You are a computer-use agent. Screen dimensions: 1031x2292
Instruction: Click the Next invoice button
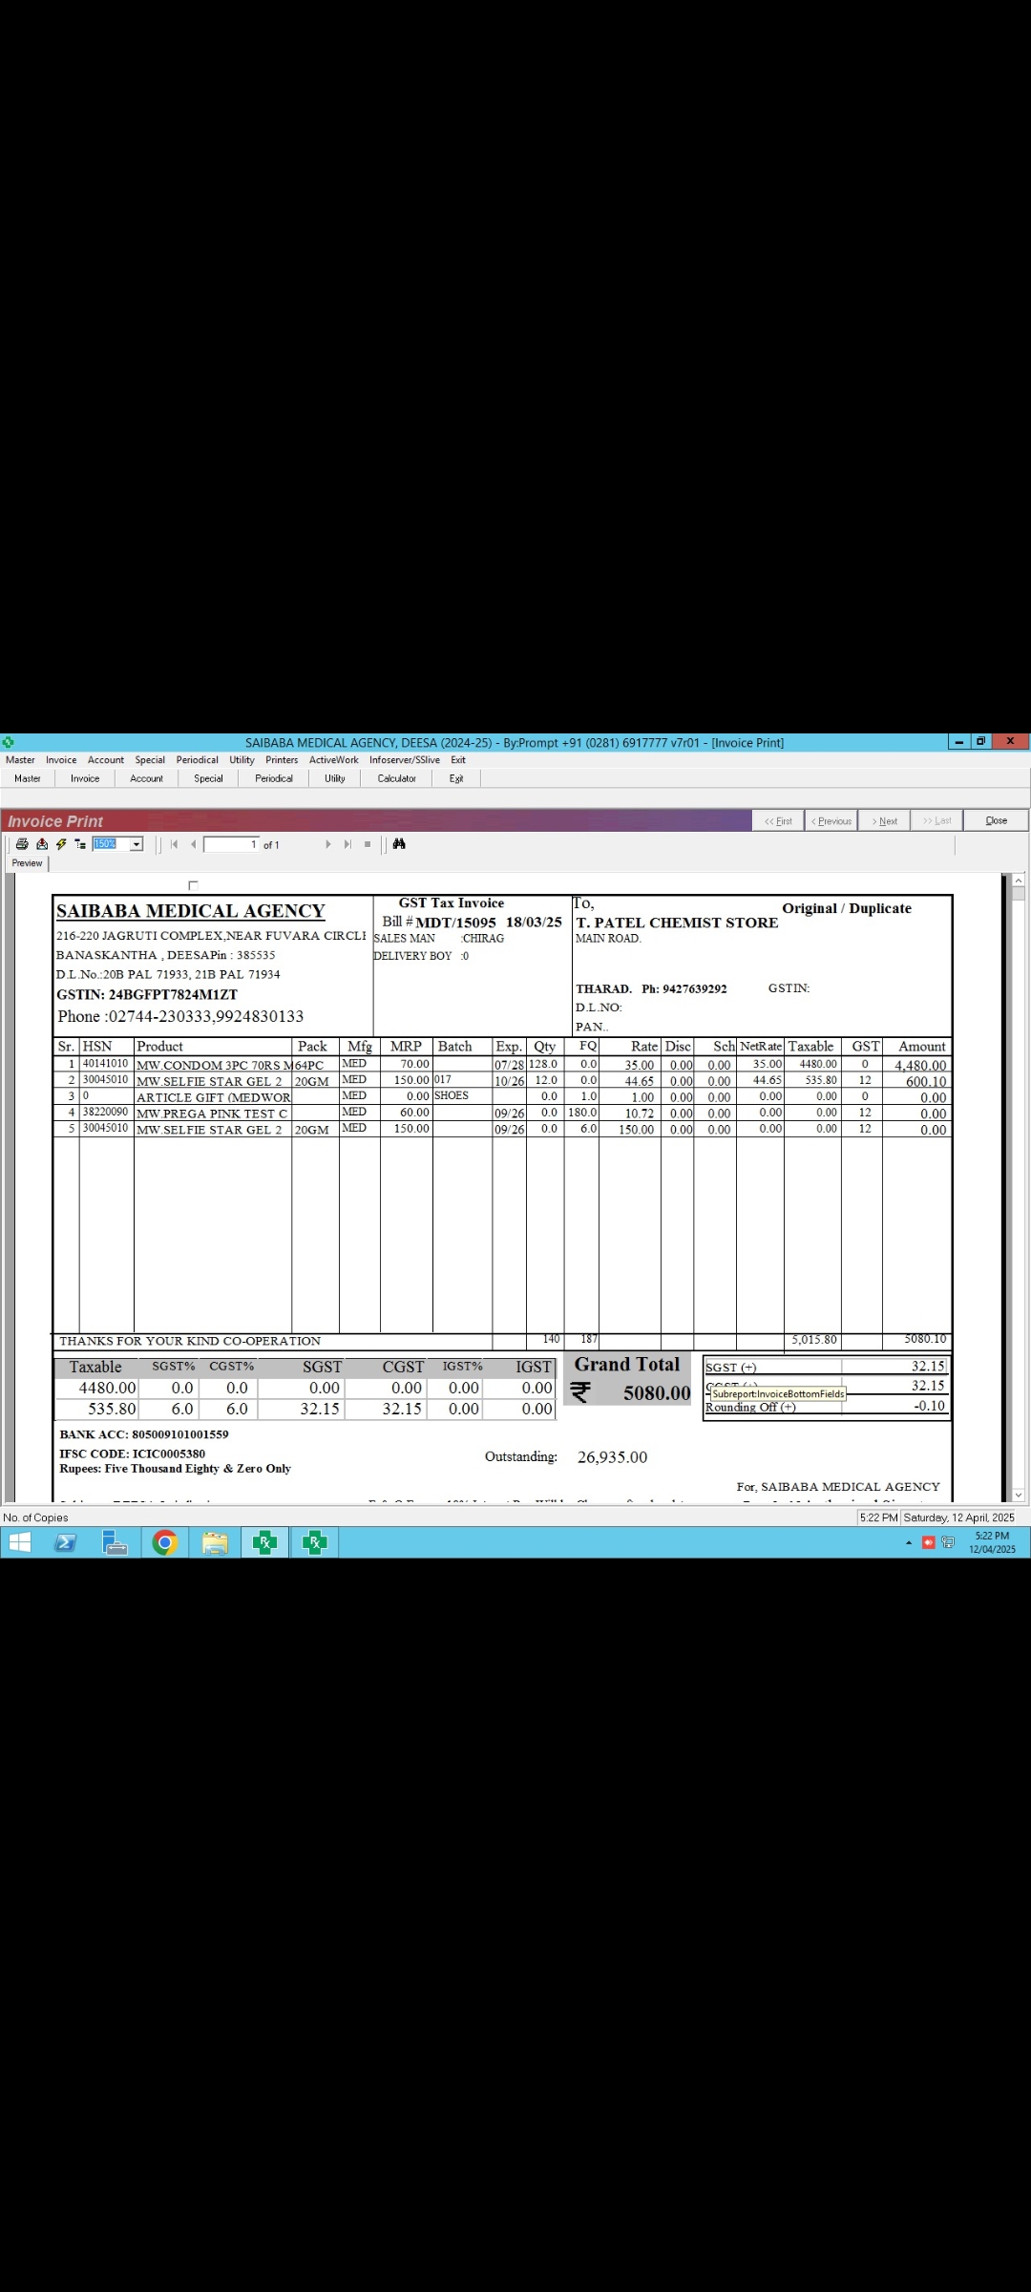(884, 821)
